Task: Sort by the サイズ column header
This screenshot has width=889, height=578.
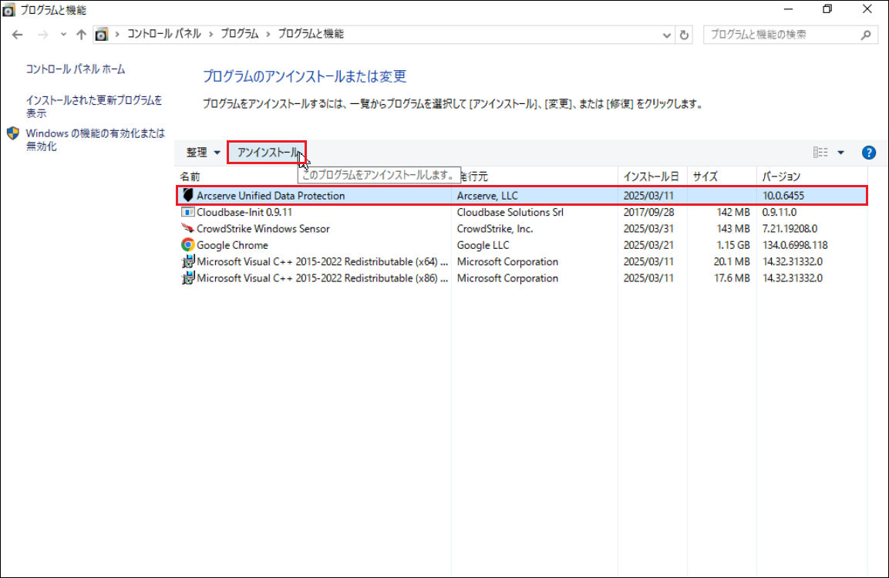Action: pos(705,176)
